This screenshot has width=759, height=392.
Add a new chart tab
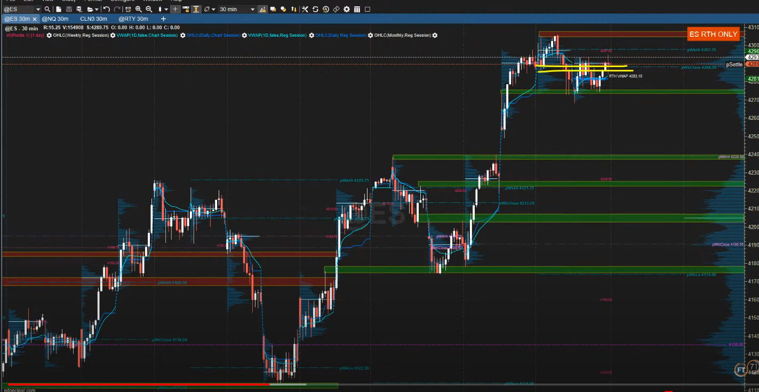coord(163,19)
